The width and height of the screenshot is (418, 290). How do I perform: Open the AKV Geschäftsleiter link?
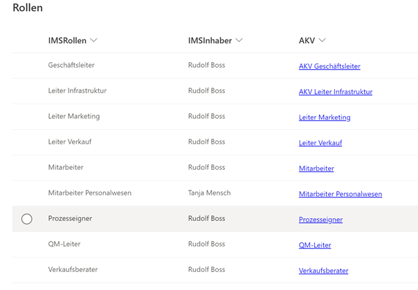(x=329, y=66)
